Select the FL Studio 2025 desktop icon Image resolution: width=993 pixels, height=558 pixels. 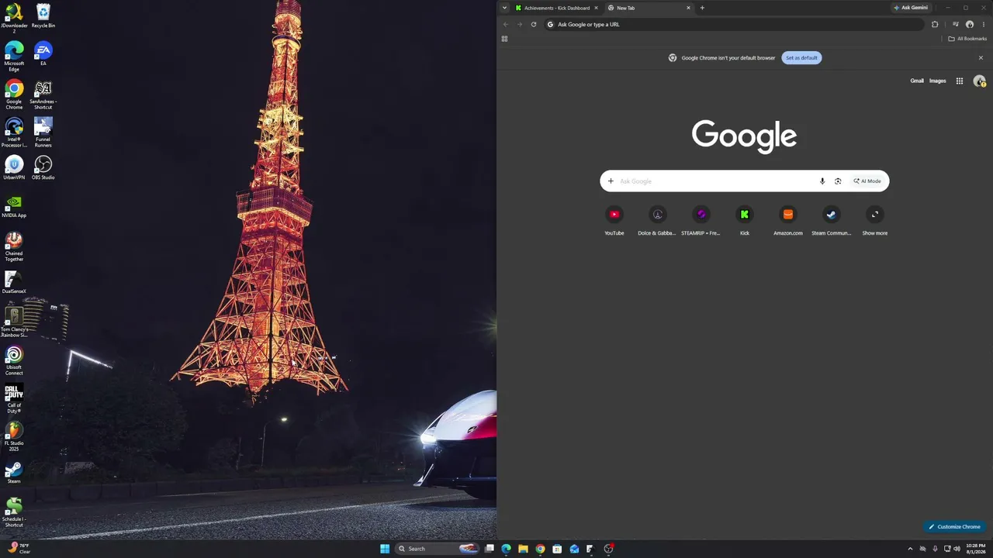point(14,436)
